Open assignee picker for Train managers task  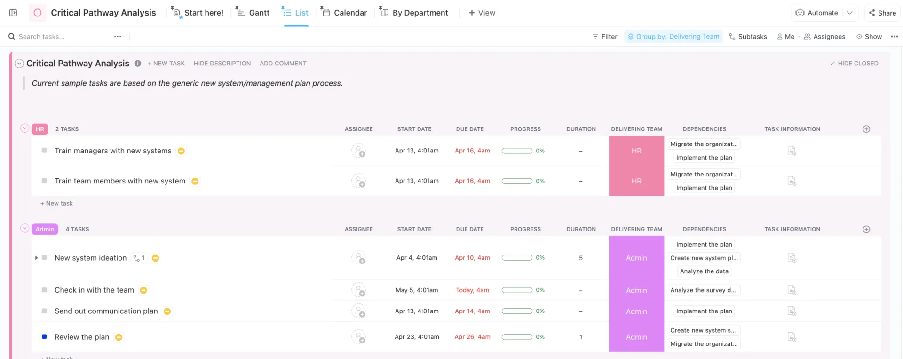pyautogui.click(x=358, y=151)
